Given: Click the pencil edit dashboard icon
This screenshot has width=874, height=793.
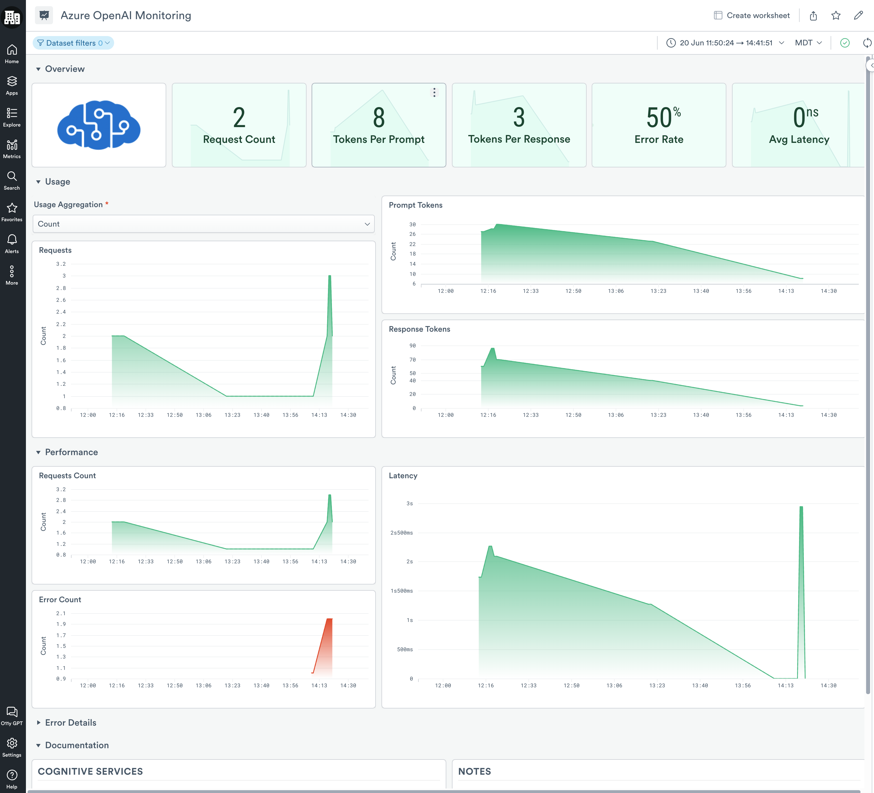Looking at the screenshot, I should (x=859, y=15).
